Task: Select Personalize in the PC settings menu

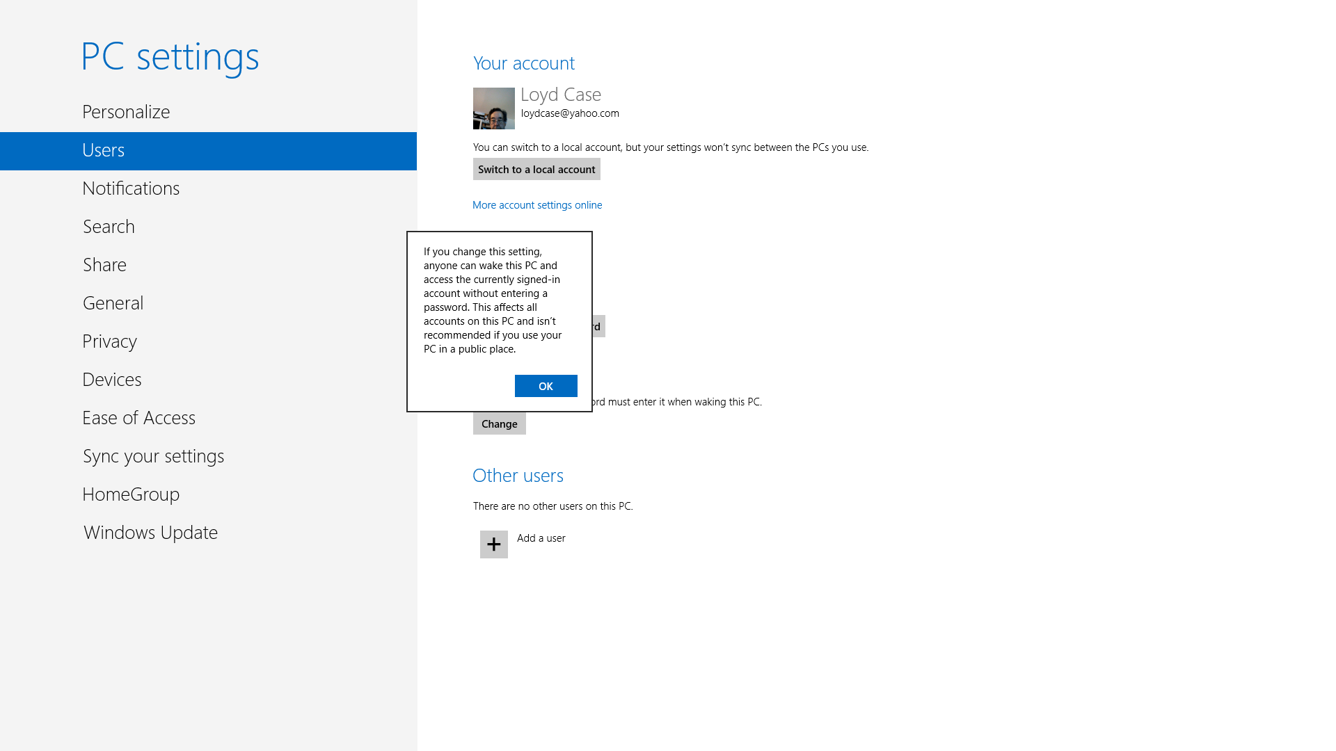Action: (x=126, y=112)
